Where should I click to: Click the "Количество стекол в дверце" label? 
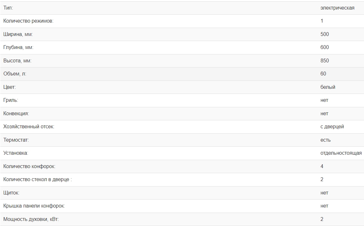pos(38,180)
